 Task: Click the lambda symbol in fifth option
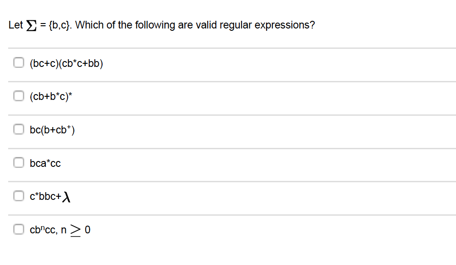click(66, 197)
